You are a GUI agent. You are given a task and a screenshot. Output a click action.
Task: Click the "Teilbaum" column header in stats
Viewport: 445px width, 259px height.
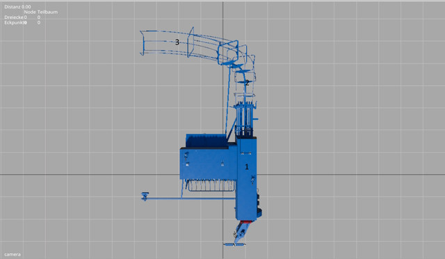[48, 12]
